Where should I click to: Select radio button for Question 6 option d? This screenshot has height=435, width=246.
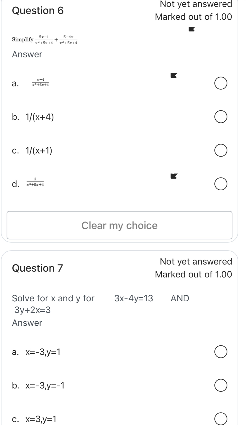[x=221, y=184]
